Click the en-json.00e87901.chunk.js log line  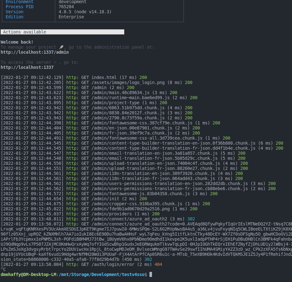pos(100,128)
